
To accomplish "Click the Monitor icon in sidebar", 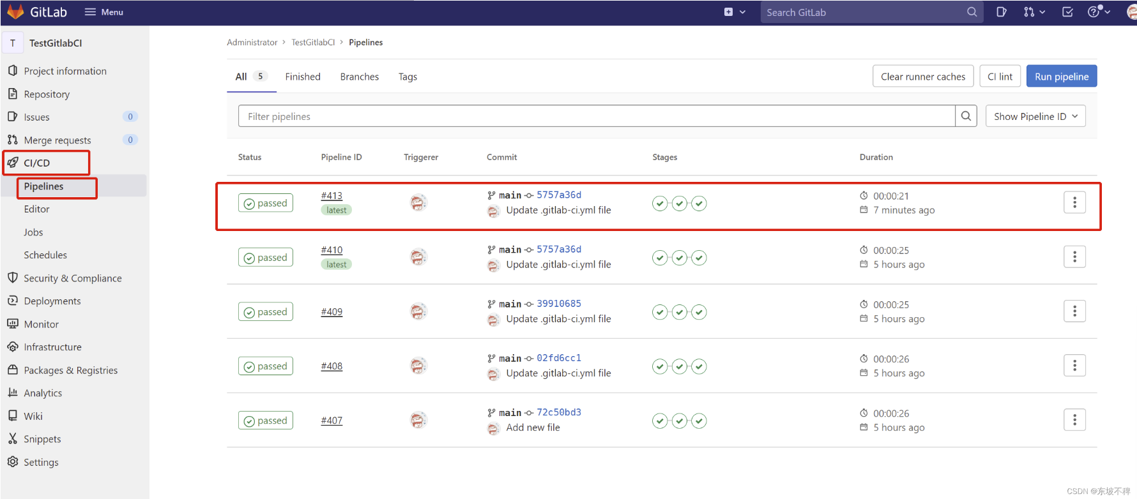I will [13, 324].
